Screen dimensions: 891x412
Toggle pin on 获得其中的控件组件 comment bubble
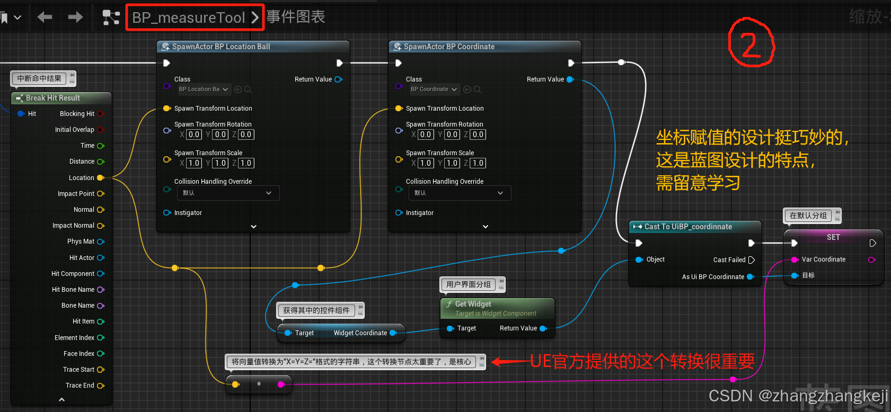(360, 308)
